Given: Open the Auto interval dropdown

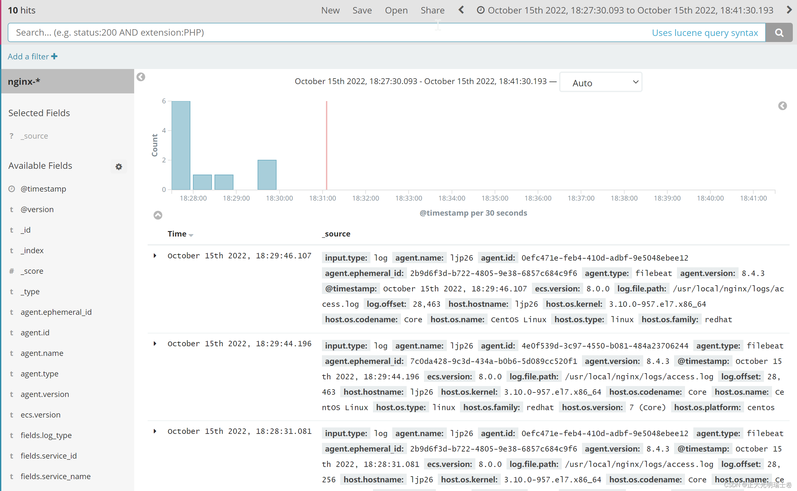Looking at the screenshot, I should [x=601, y=82].
